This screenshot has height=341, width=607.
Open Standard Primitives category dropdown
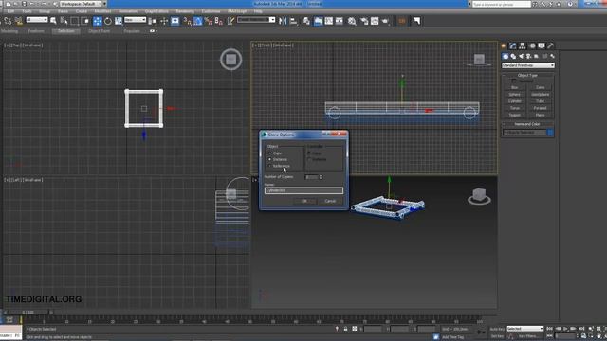click(528, 65)
